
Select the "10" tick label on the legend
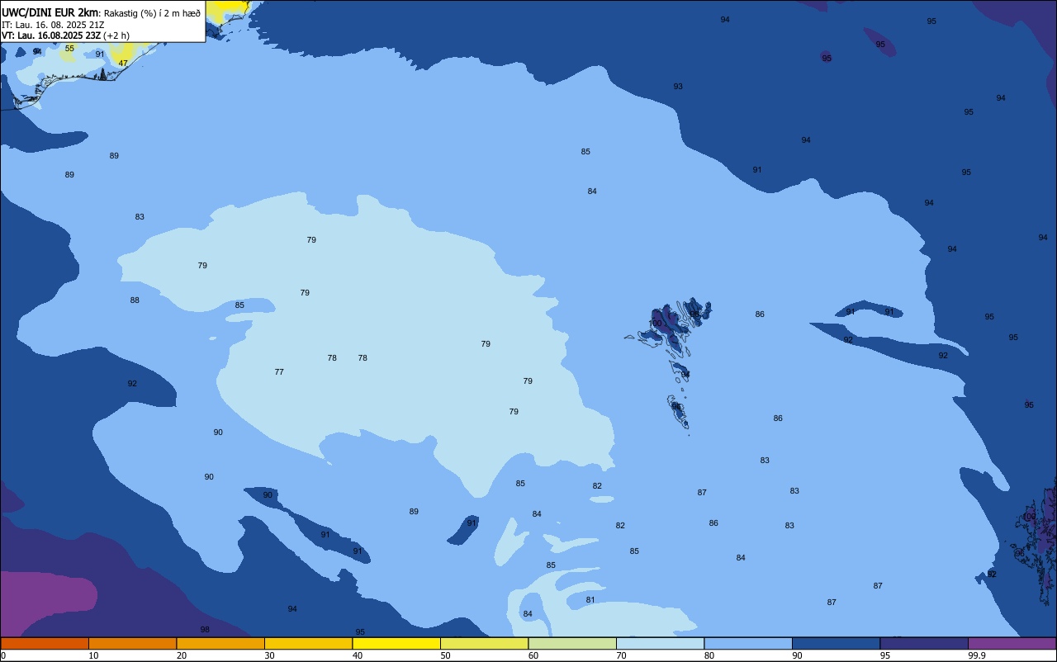pos(93,655)
